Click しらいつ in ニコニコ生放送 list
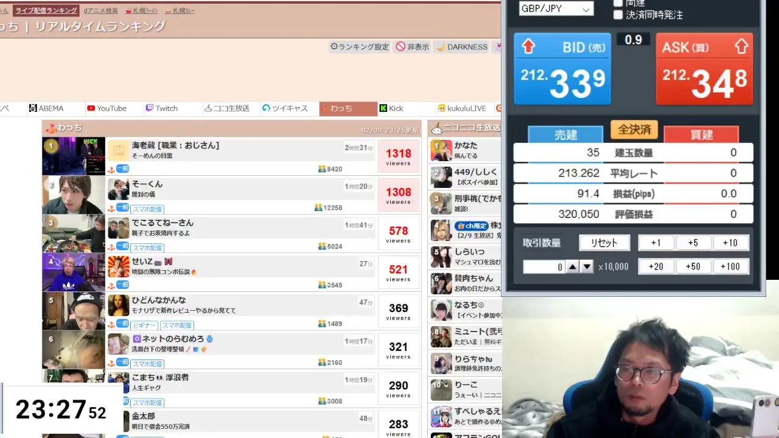This screenshot has width=779, height=438. point(469,251)
